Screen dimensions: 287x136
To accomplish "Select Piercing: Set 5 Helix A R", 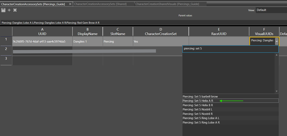I will tap(230, 101).
